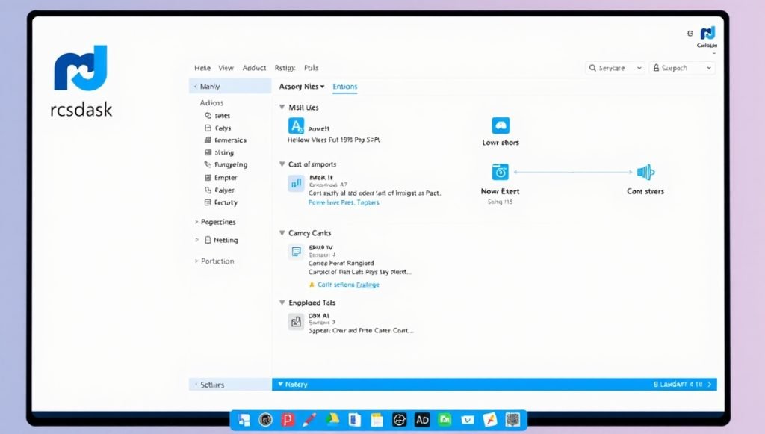Click the blue Auvelt app icon
The height and width of the screenshot is (434, 765).
(x=296, y=126)
